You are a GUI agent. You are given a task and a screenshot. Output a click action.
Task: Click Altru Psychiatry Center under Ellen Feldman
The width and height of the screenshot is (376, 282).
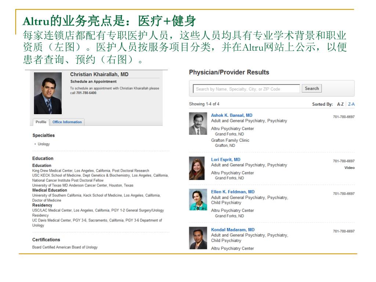click(x=232, y=210)
